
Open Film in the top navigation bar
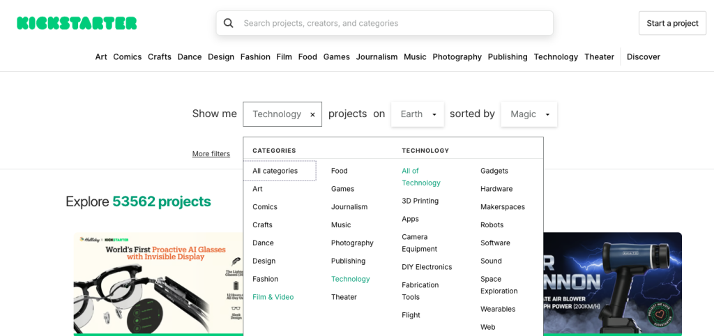point(284,57)
